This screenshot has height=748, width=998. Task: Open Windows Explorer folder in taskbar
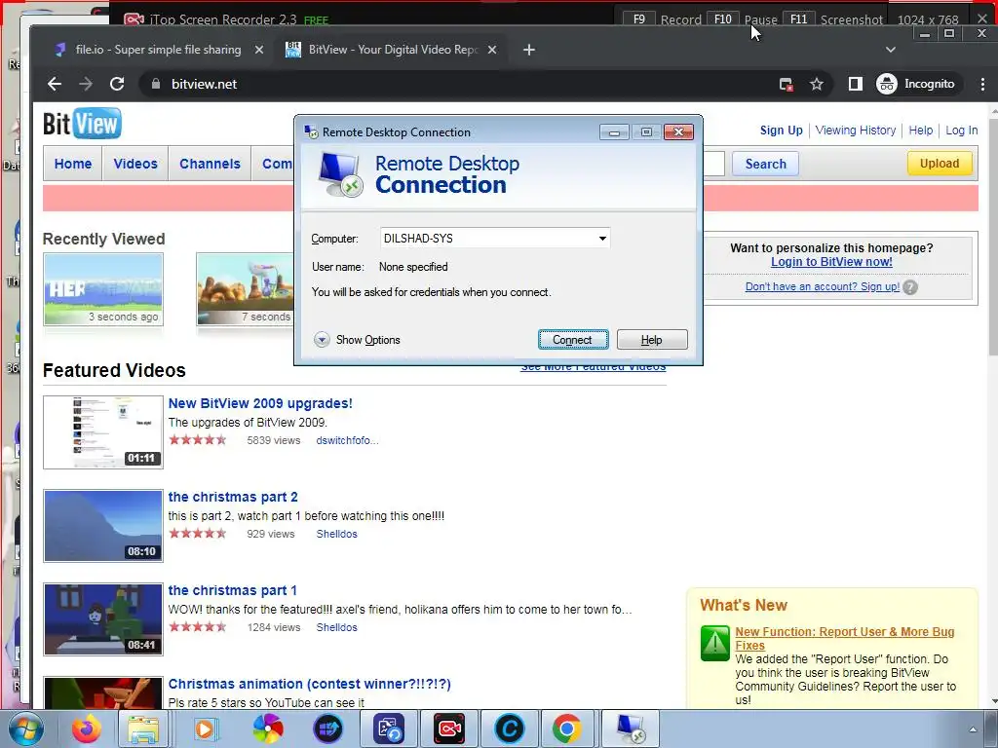(143, 729)
